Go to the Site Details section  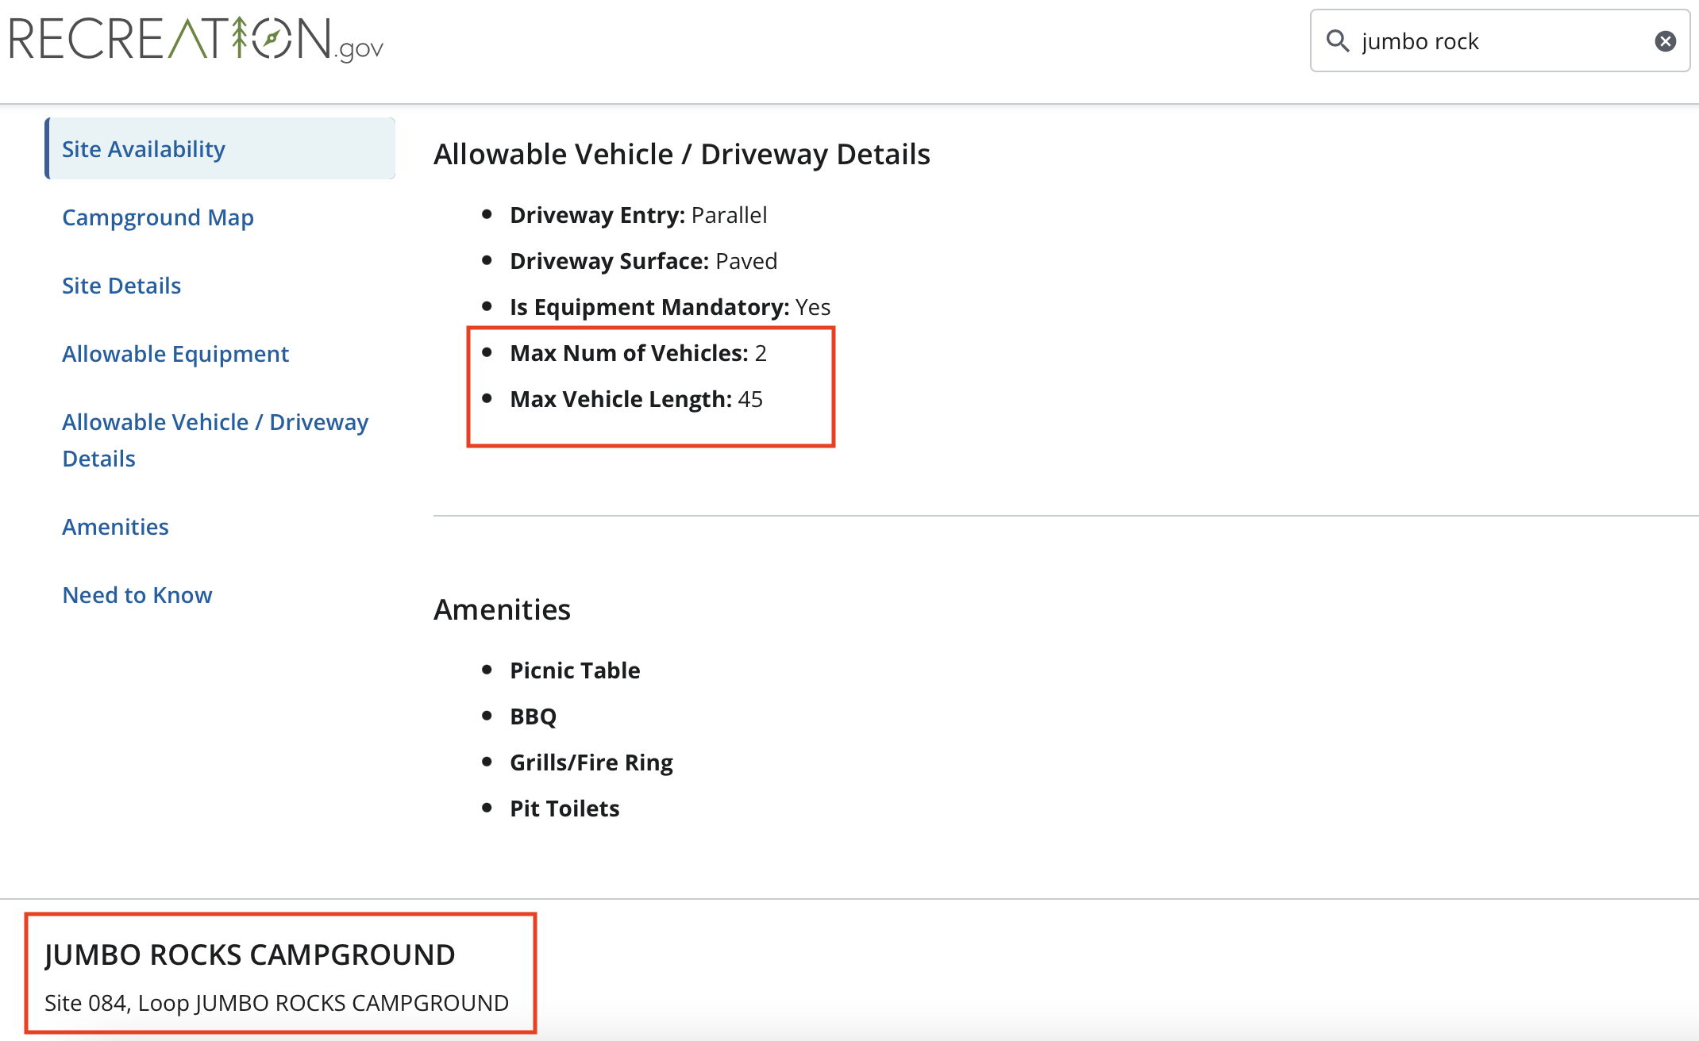click(121, 286)
